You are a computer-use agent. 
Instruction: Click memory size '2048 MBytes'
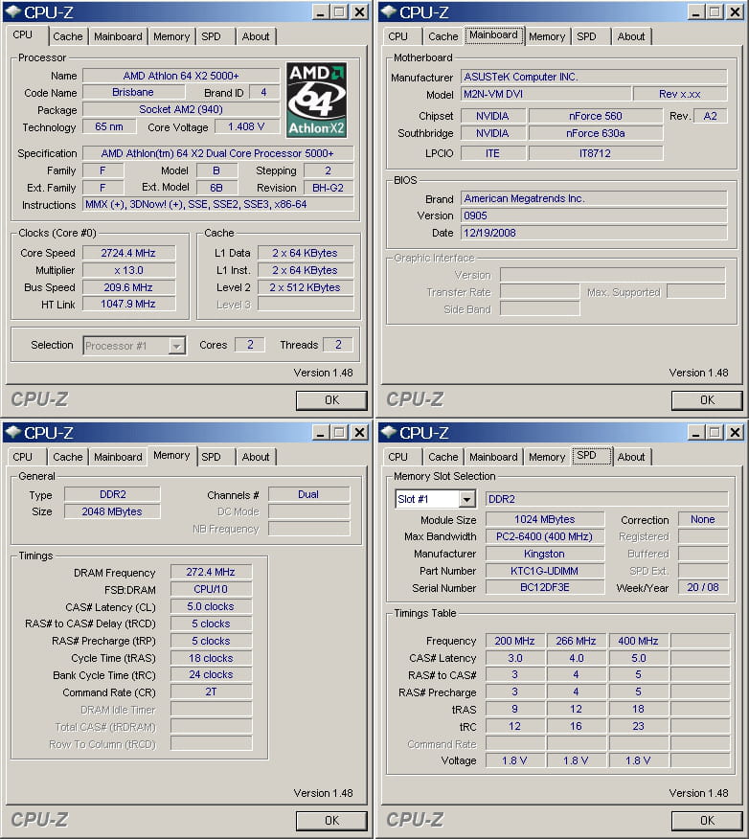pyautogui.click(x=112, y=511)
